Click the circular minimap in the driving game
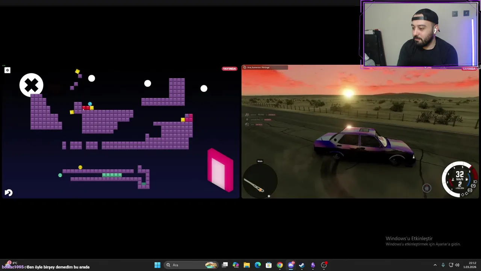The height and width of the screenshot is (271, 481). [260, 180]
